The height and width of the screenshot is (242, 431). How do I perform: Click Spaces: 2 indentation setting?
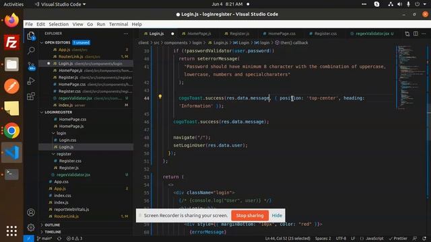tap(323, 239)
